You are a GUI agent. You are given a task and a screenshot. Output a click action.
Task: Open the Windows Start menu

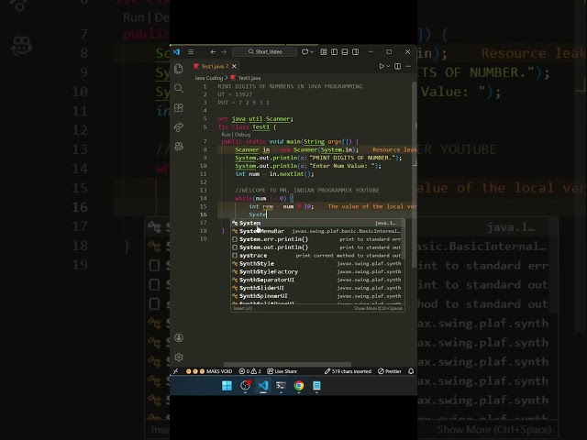point(227,385)
